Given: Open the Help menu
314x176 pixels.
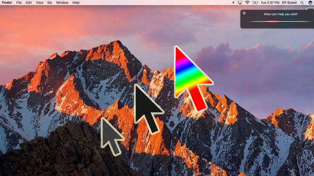Looking at the screenshot, I should click(x=76, y=2).
